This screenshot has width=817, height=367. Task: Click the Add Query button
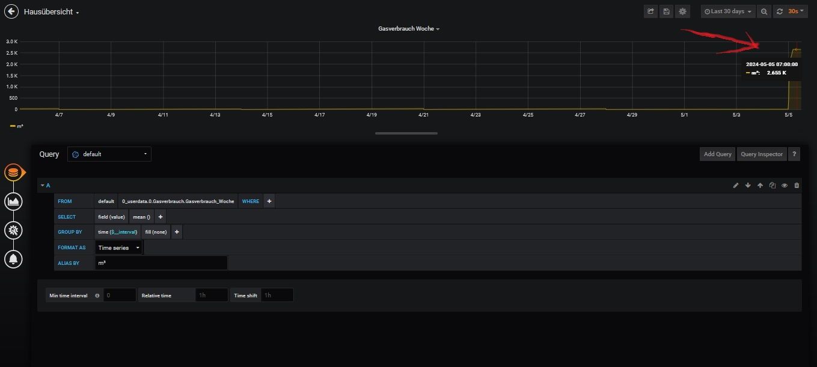coord(718,154)
